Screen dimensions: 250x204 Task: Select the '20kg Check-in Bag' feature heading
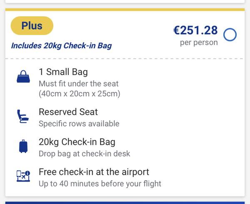pyautogui.click(x=77, y=142)
